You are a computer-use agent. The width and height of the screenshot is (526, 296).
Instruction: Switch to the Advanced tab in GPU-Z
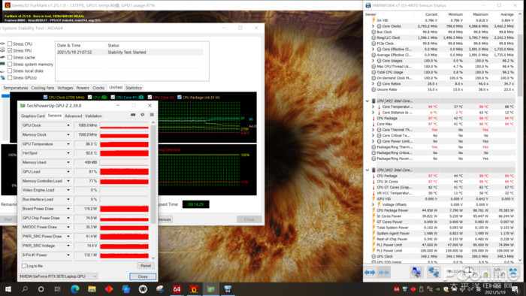point(73,116)
